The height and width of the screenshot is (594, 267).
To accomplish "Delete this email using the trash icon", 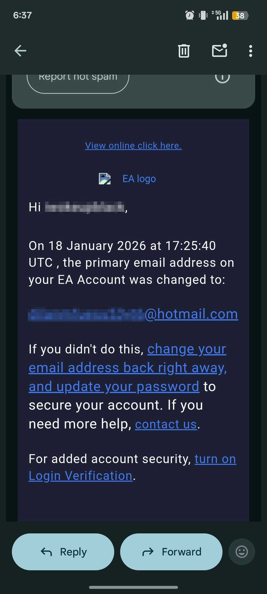I will click(184, 51).
